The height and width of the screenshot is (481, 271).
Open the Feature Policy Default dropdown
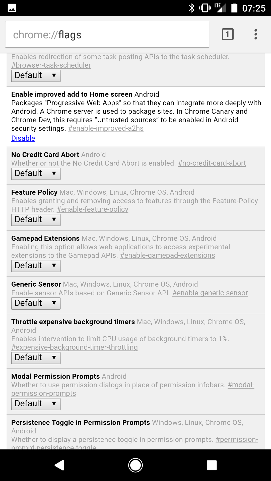pyautogui.click(x=36, y=220)
